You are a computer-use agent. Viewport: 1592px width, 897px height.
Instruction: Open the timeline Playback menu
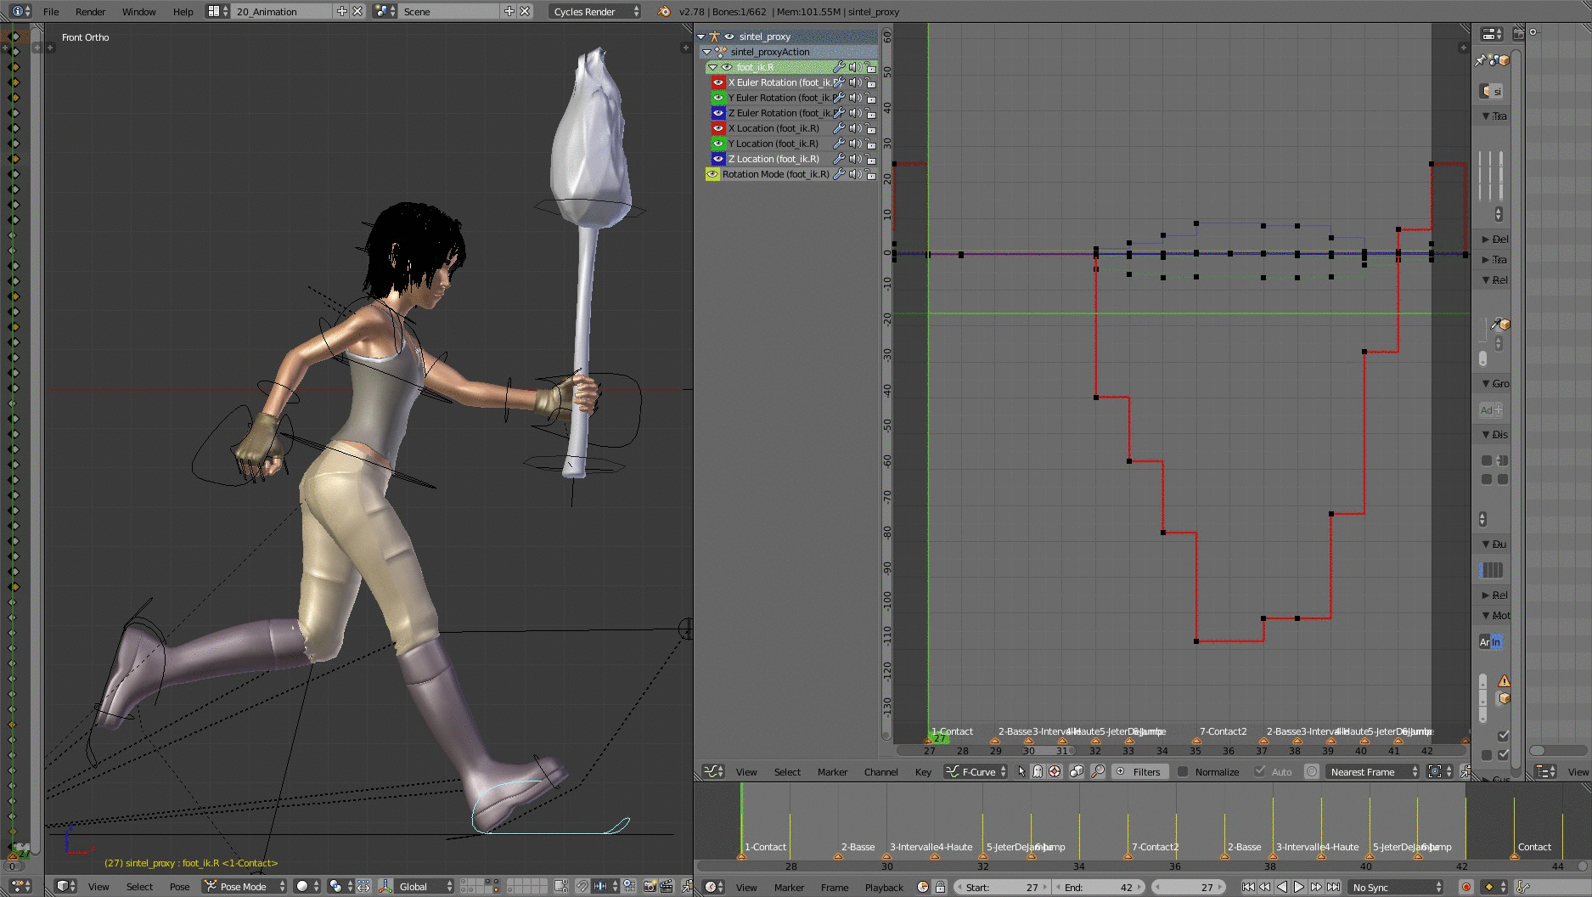click(x=884, y=888)
